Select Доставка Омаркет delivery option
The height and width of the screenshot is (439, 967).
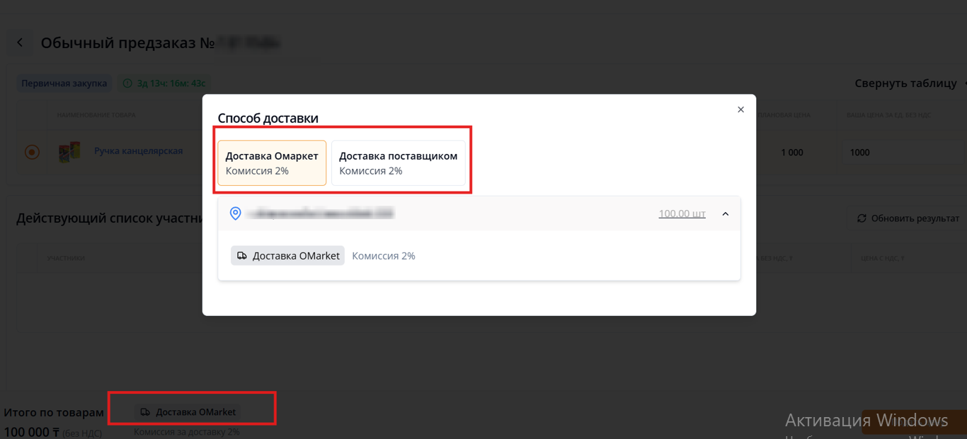[272, 163]
